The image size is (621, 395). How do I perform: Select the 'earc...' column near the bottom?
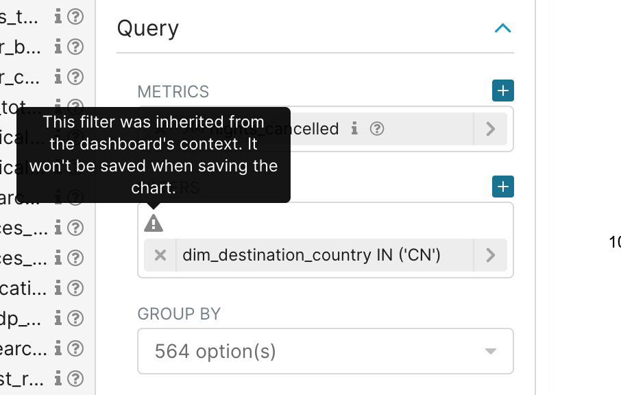click(x=23, y=348)
